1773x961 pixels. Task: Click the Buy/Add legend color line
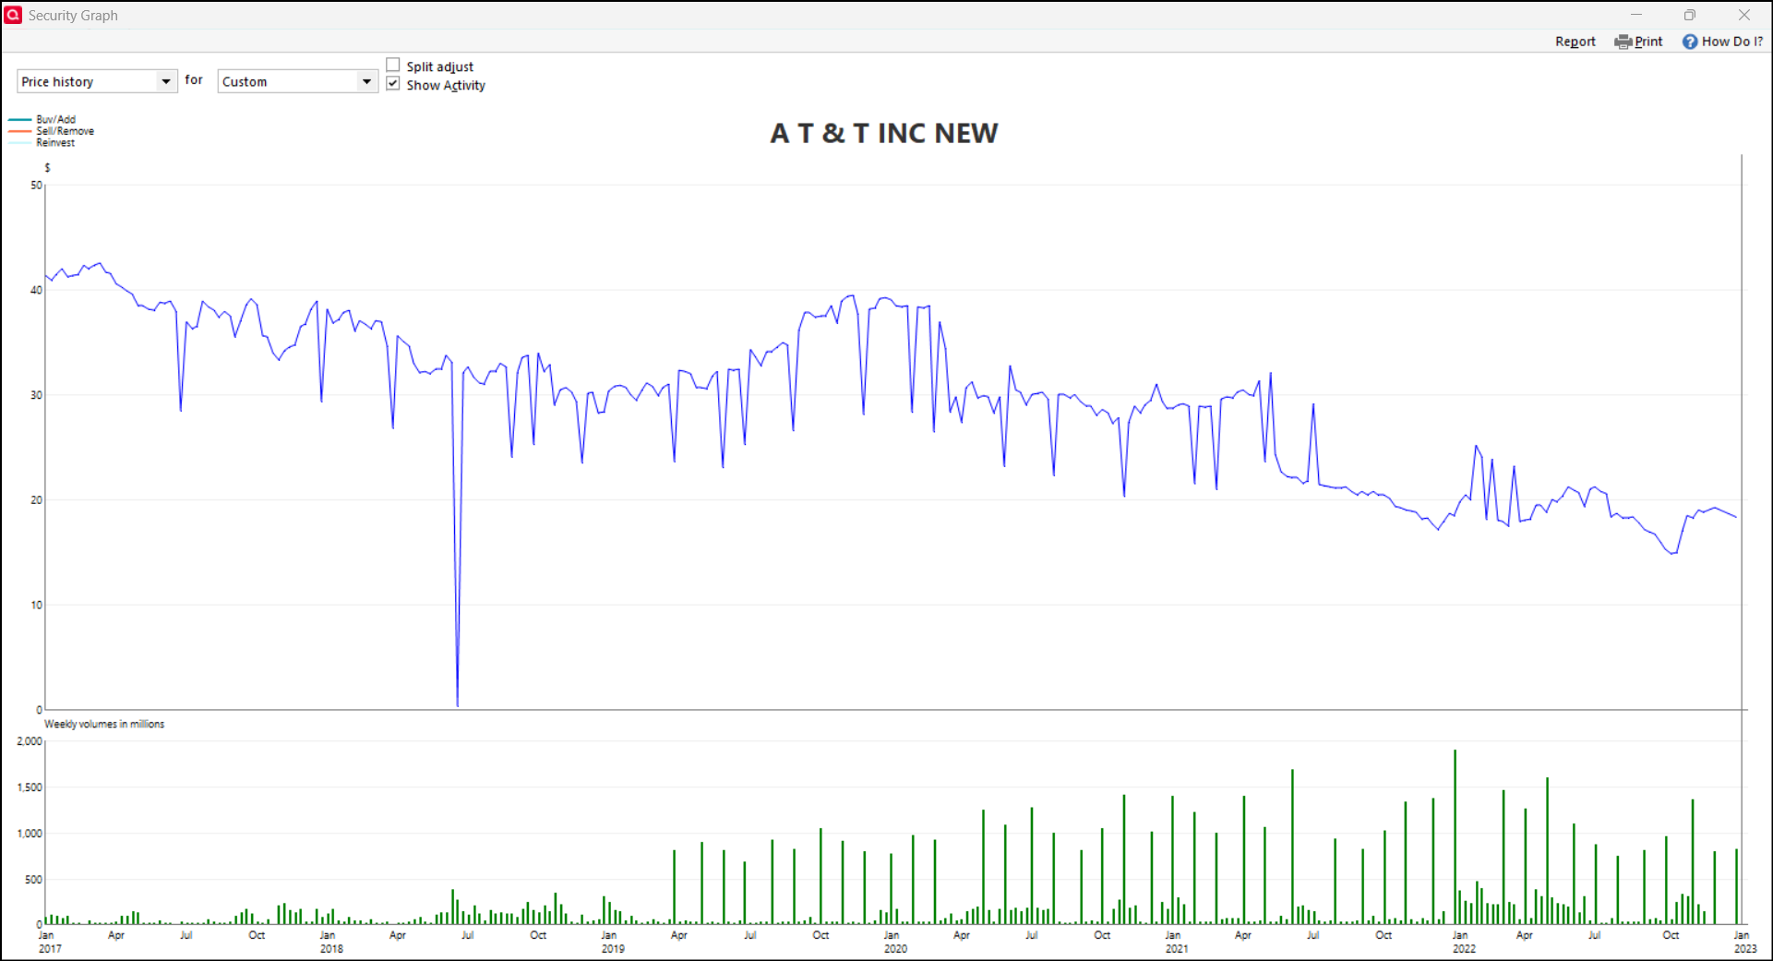20,120
